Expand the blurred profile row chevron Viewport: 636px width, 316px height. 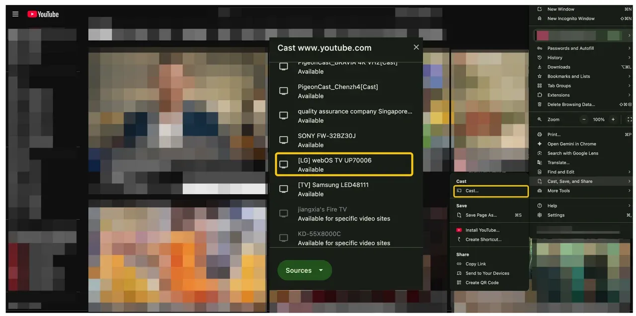click(x=630, y=36)
